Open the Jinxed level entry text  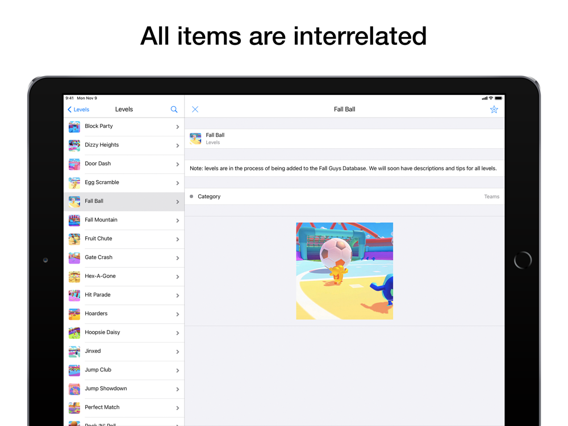pyautogui.click(x=93, y=351)
